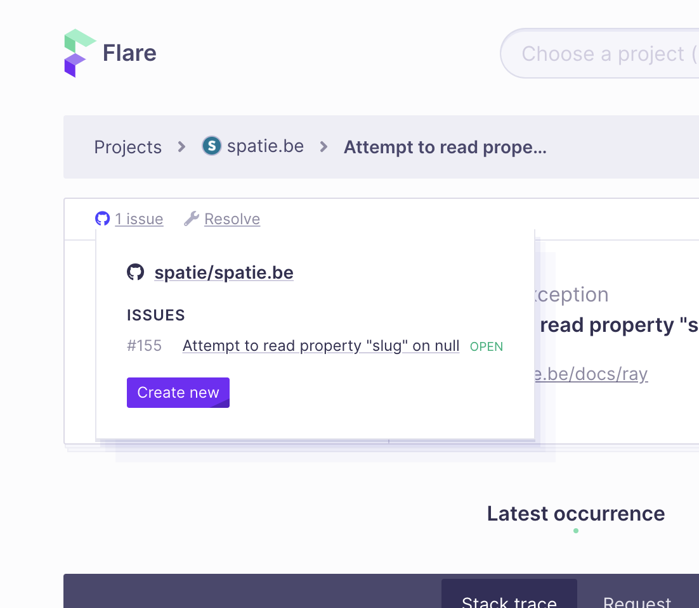Go to the Projects breadcrumb

coord(128,147)
